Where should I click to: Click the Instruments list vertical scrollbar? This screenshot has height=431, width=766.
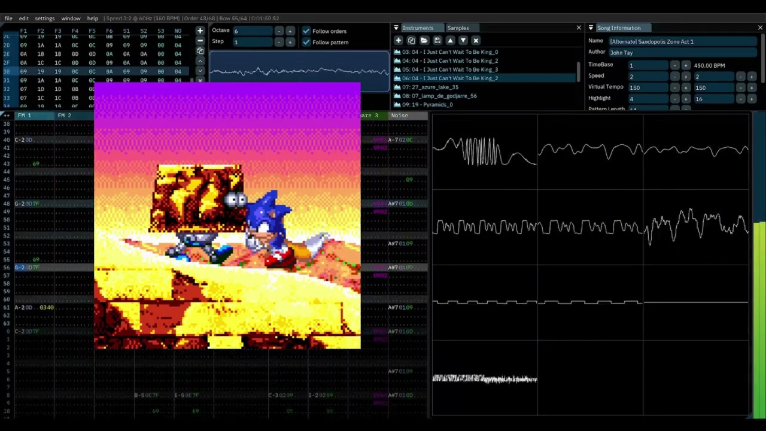(579, 72)
